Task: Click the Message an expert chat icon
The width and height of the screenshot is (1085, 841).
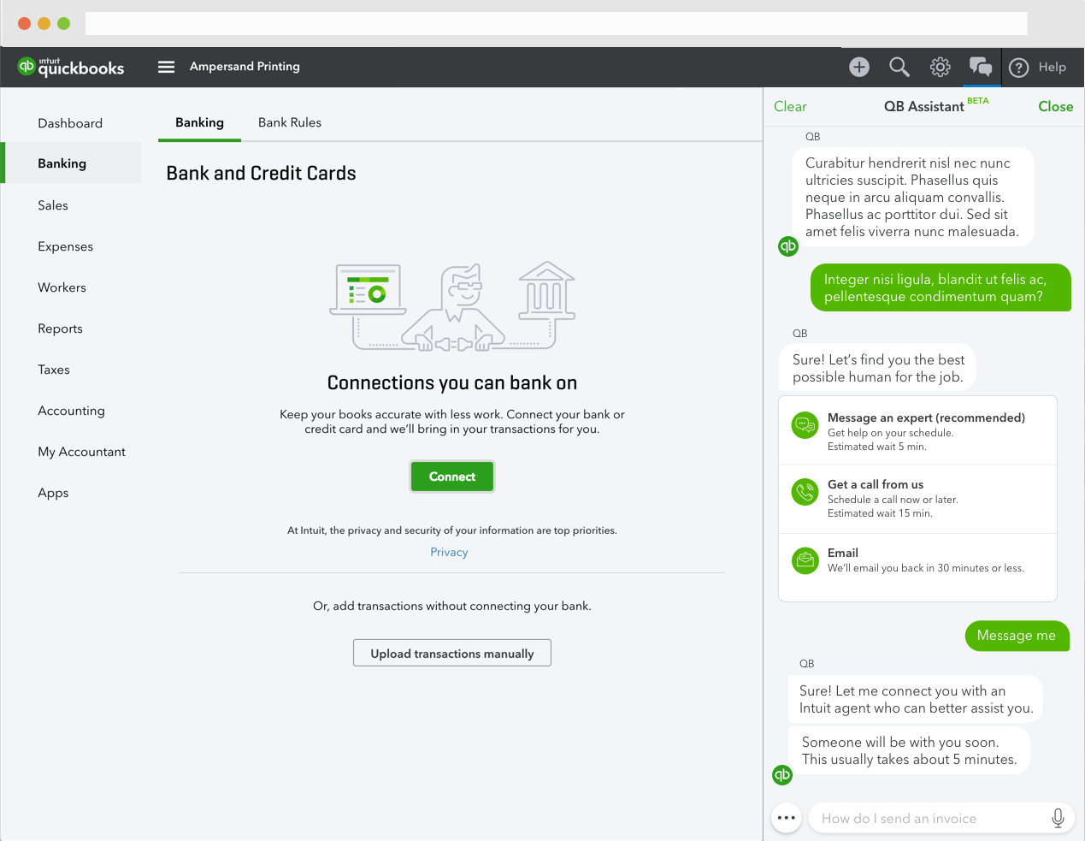Action: click(x=805, y=424)
